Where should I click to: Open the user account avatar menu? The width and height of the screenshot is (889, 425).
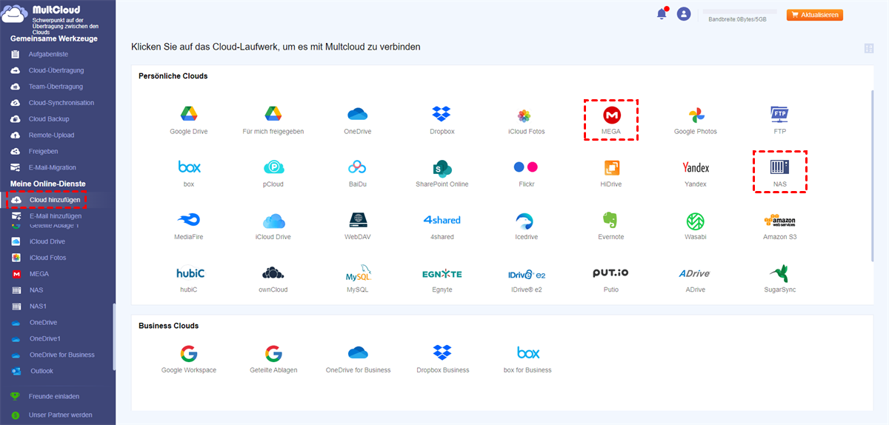point(684,14)
